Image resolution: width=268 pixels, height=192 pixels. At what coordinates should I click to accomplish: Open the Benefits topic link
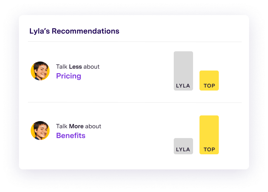point(71,135)
